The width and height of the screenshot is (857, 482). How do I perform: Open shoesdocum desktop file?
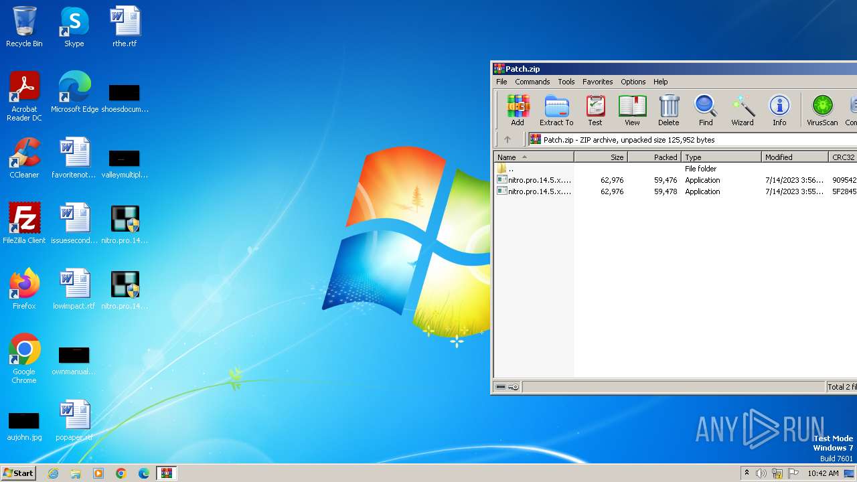(x=125, y=98)
